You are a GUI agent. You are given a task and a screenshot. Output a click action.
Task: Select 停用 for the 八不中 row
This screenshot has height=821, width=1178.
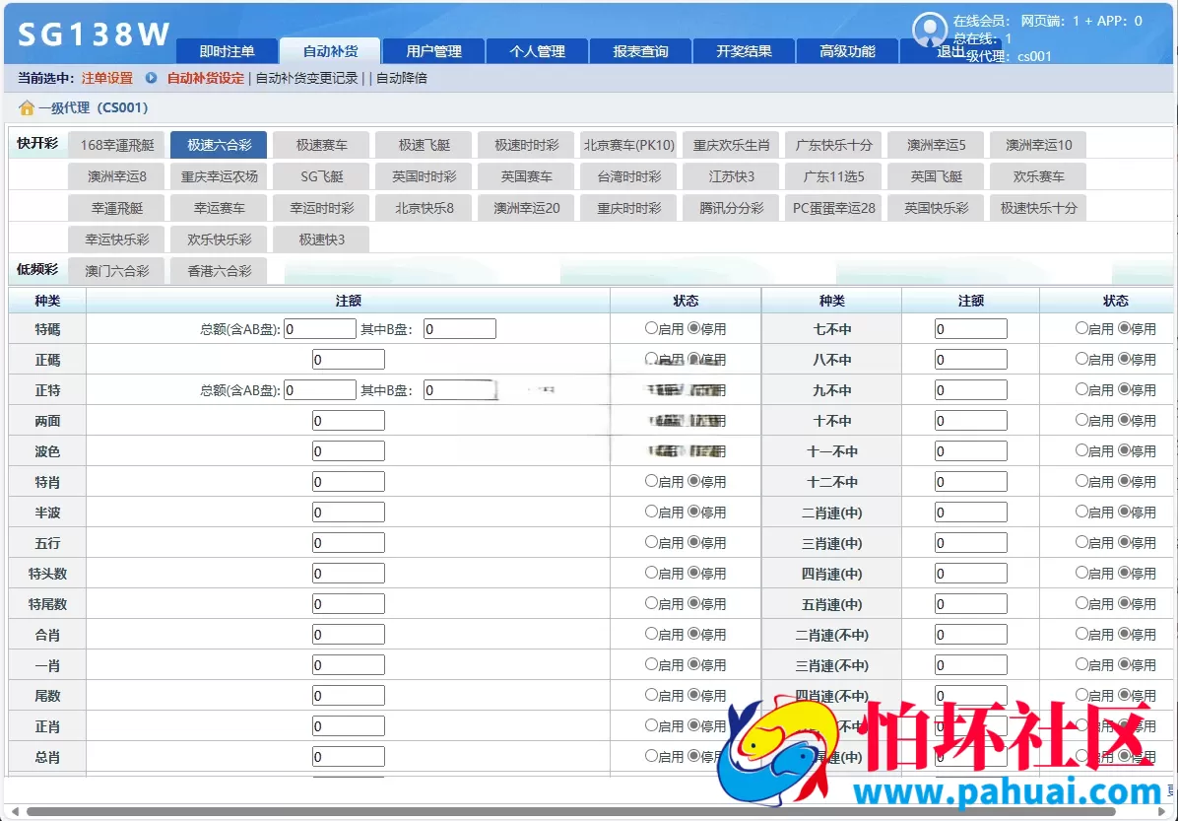point(1124,360)
